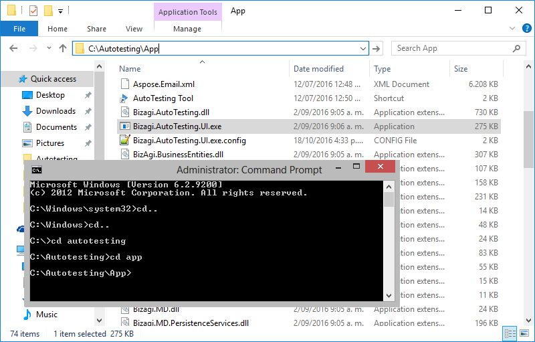535x342 pixels.
Task: Click the Command Prompt title bar
Action: pyautogui.click(x=211, y=169)
